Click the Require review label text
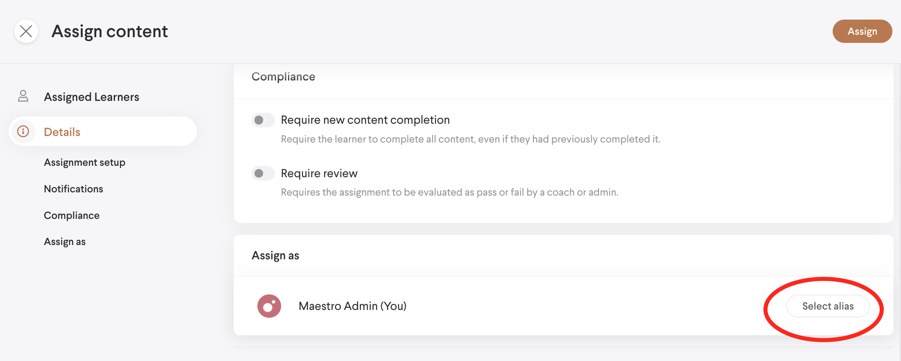Viewport: 901px width, 361px height. pyautogui.click(x=319, y=174)
